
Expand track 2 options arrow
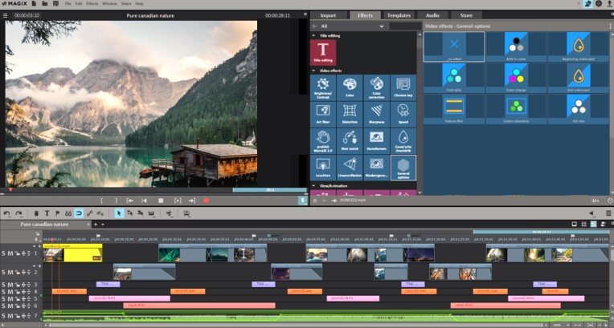point(34,266)
